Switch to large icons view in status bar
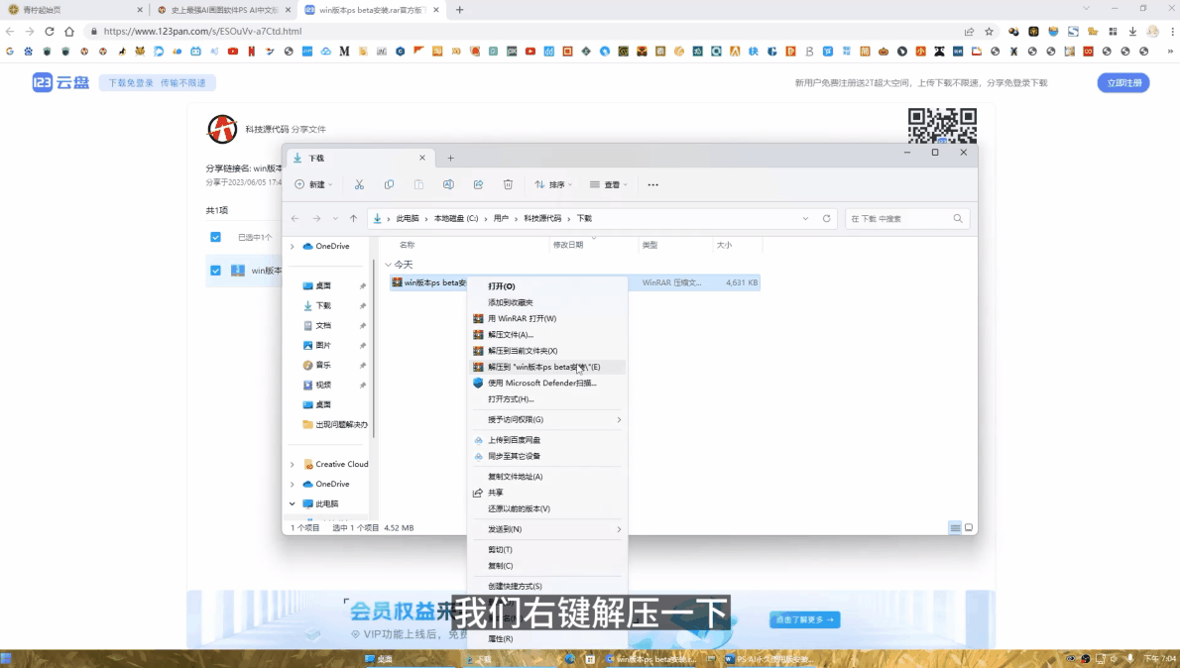The image size is (1180, 668). [969, 528]
